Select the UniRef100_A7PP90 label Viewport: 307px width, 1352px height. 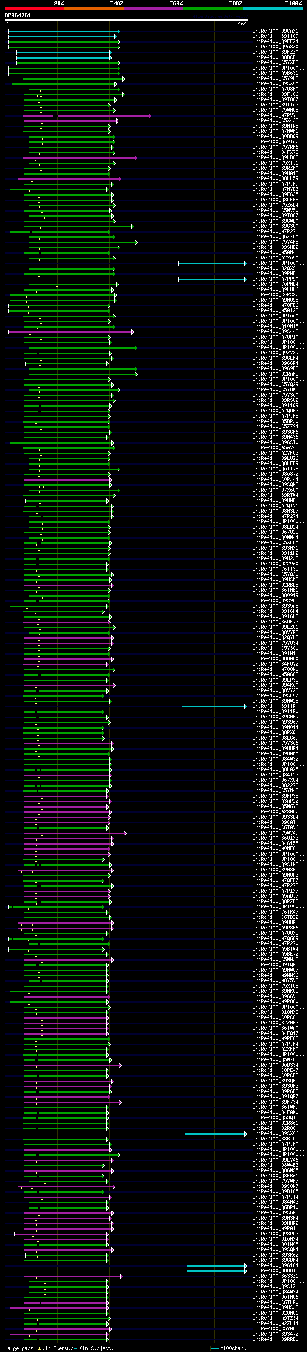[x=275, y=279]
